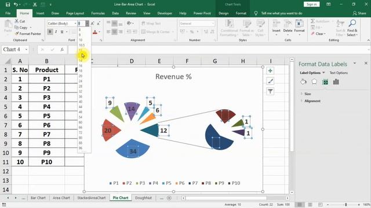Image resolution: width=371 pixels, height=208 pixels.
Task: Open Ribbon Display Options icon in title bar
Action: point(329,4)
